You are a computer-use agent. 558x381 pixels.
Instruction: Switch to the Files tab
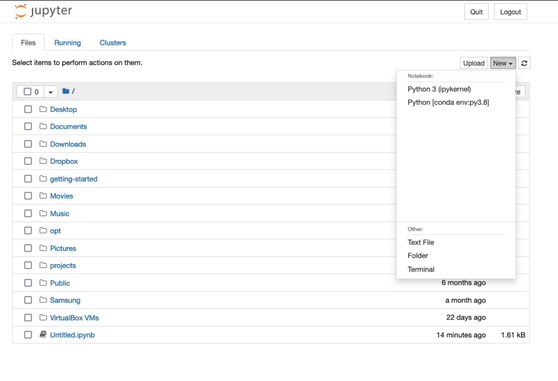(28, 43)
